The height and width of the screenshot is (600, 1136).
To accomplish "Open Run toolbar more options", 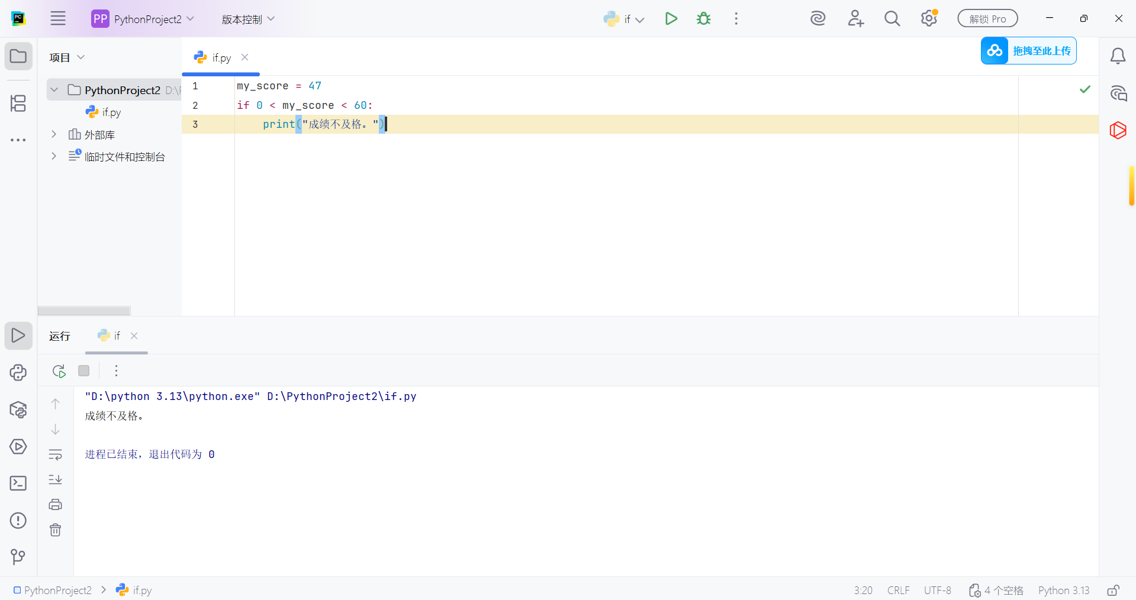I will click(x=116, y=371).
